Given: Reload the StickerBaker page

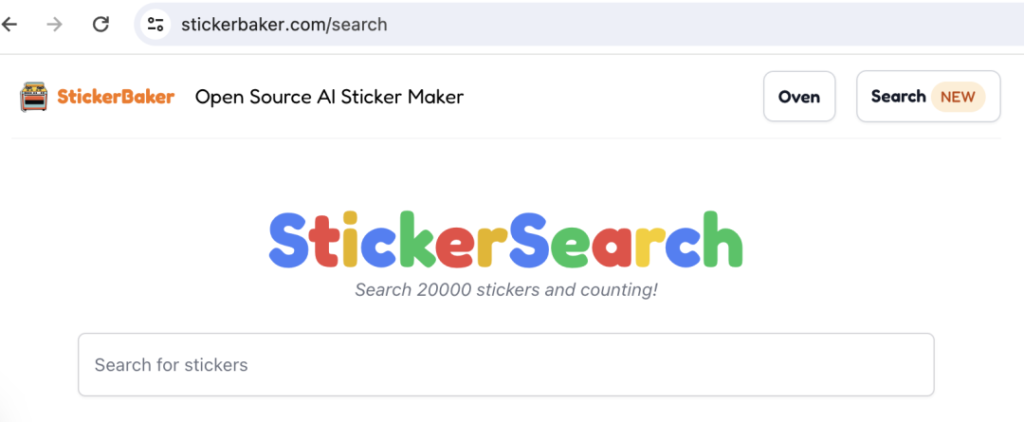Looking at the screenshot, I should point(101,25).
